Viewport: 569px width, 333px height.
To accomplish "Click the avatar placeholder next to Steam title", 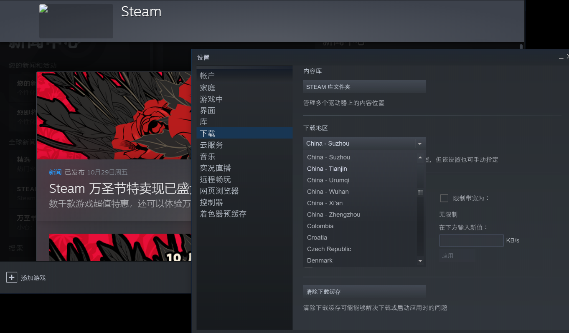I will 76,21.
